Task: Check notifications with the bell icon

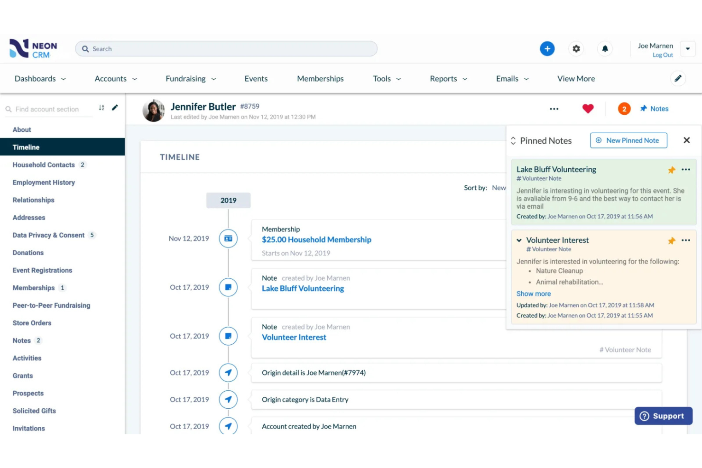Action: click(605, 48)
